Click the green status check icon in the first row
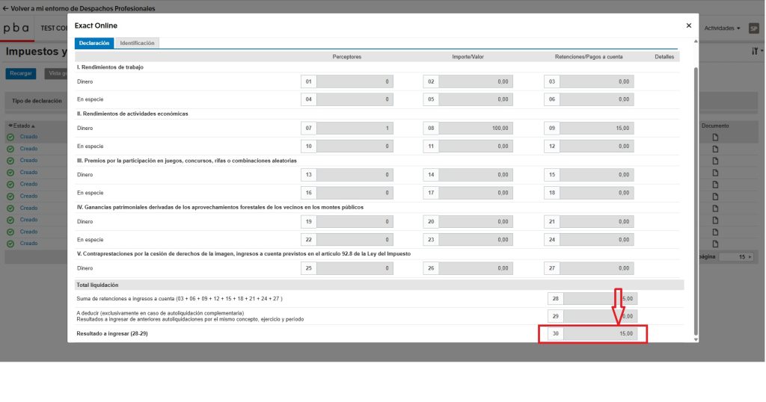Screen dimensions: 766x402 point(10,137)
